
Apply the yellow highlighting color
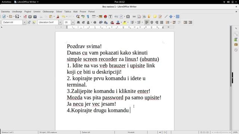[124, 22]
